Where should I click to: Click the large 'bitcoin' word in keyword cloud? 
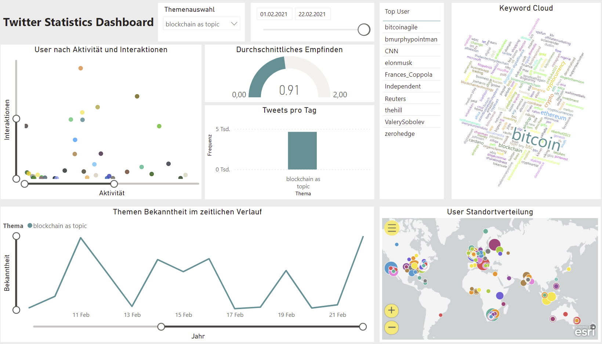pyautogui.click(x=536, y=139)
